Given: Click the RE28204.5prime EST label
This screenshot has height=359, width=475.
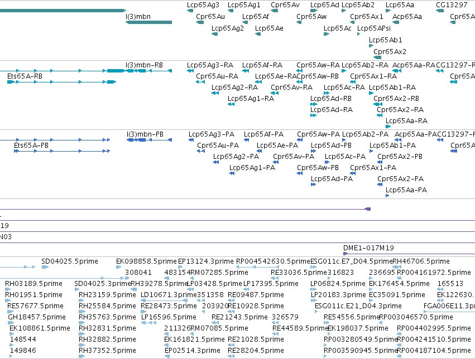Looking at the screenshot, I should [256, 351].
